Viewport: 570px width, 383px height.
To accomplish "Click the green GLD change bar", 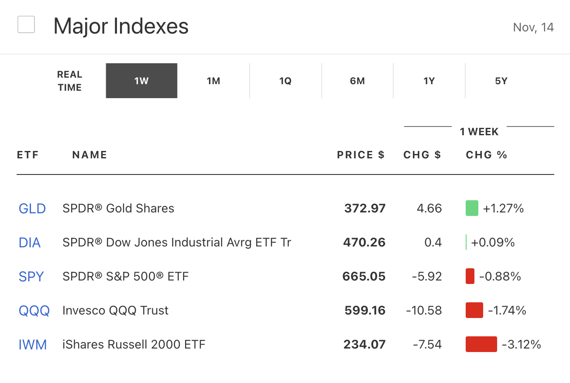I will 472,208.
